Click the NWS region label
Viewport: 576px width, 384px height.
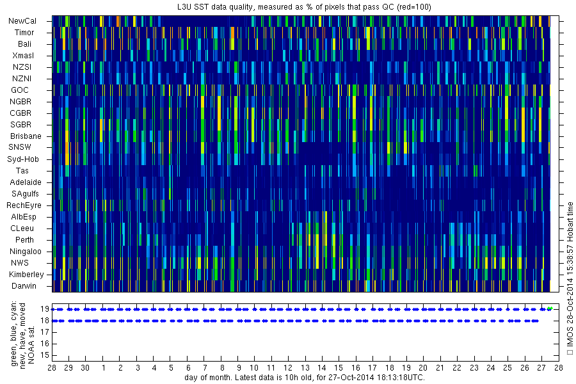tap(20, 263)
